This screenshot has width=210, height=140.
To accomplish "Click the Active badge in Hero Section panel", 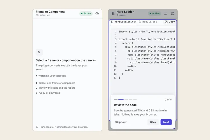I will click(x=155, y=13).
